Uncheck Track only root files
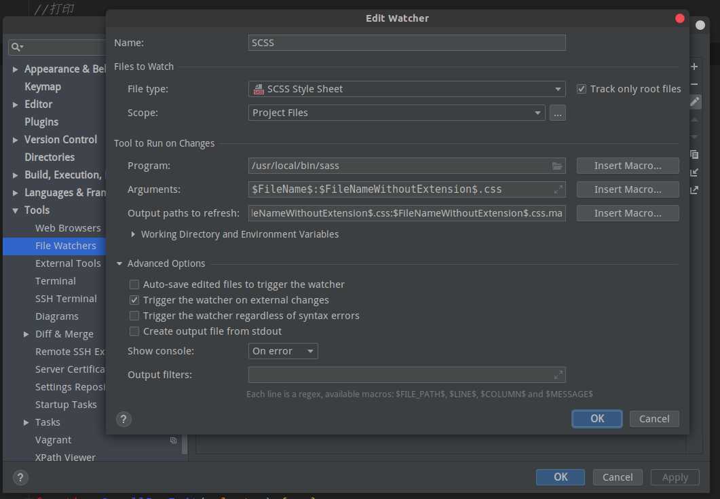720x499 pixels. click(x=582, y=89)
